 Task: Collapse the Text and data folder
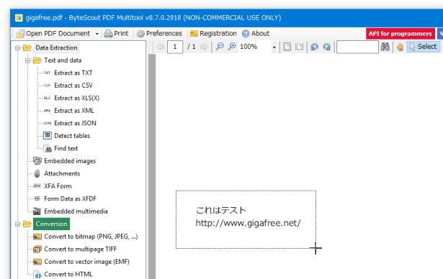tap(27, 60)
